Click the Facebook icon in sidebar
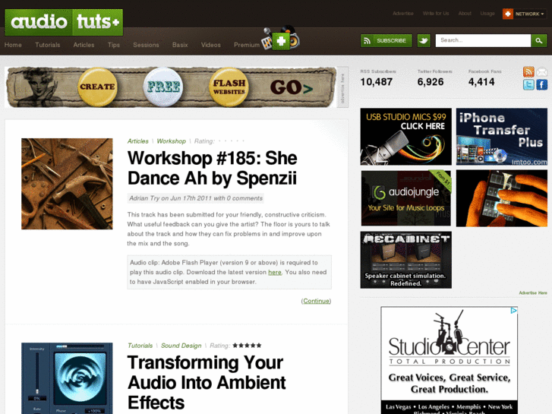The width and height of the screenshot is (552, 414). tap(542, 84)
